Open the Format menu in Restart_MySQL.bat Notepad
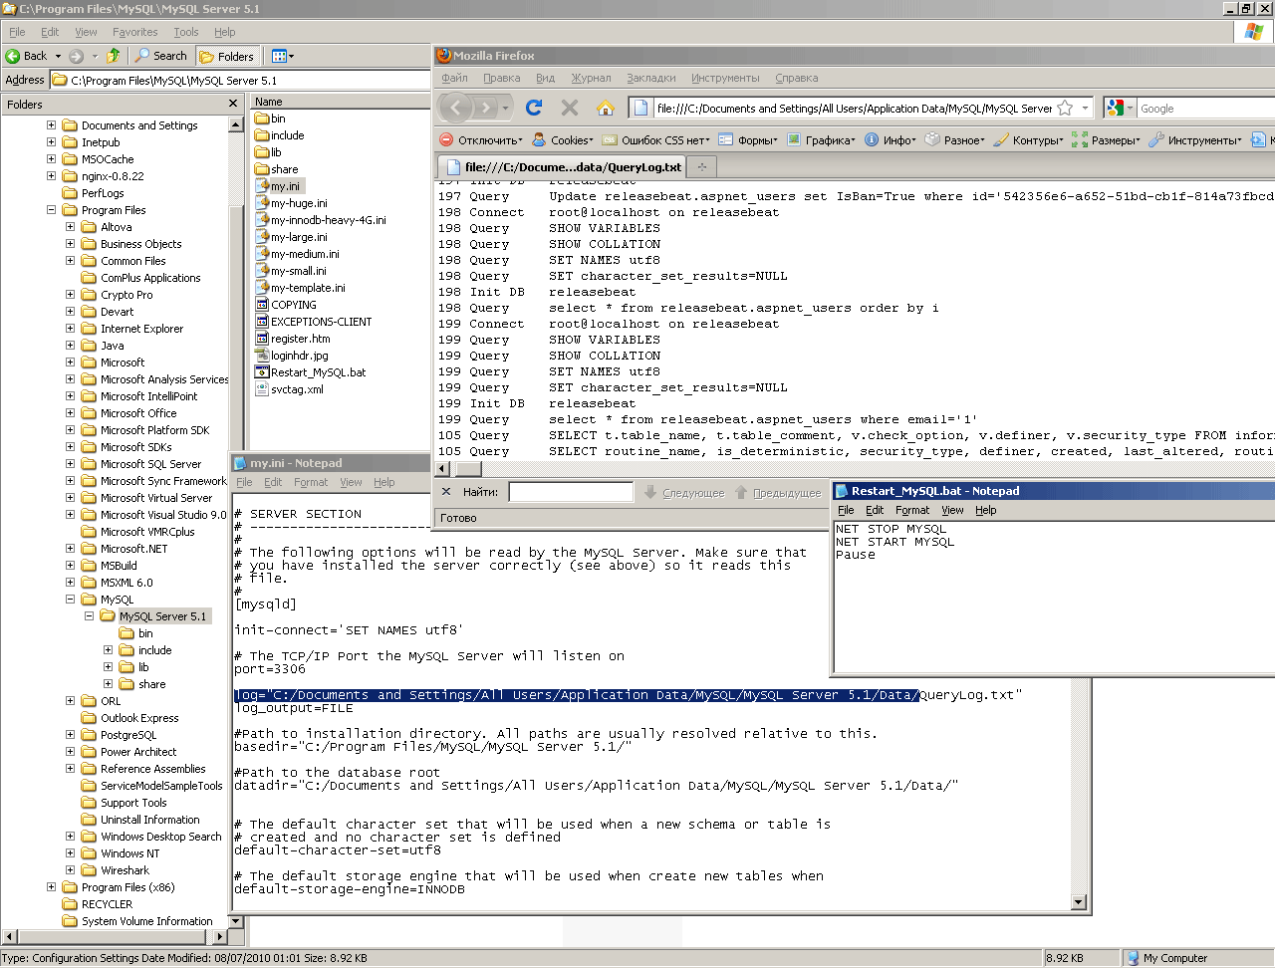Image resolution: width=1275 pixels, height=968 pixels. coord(911,510)
